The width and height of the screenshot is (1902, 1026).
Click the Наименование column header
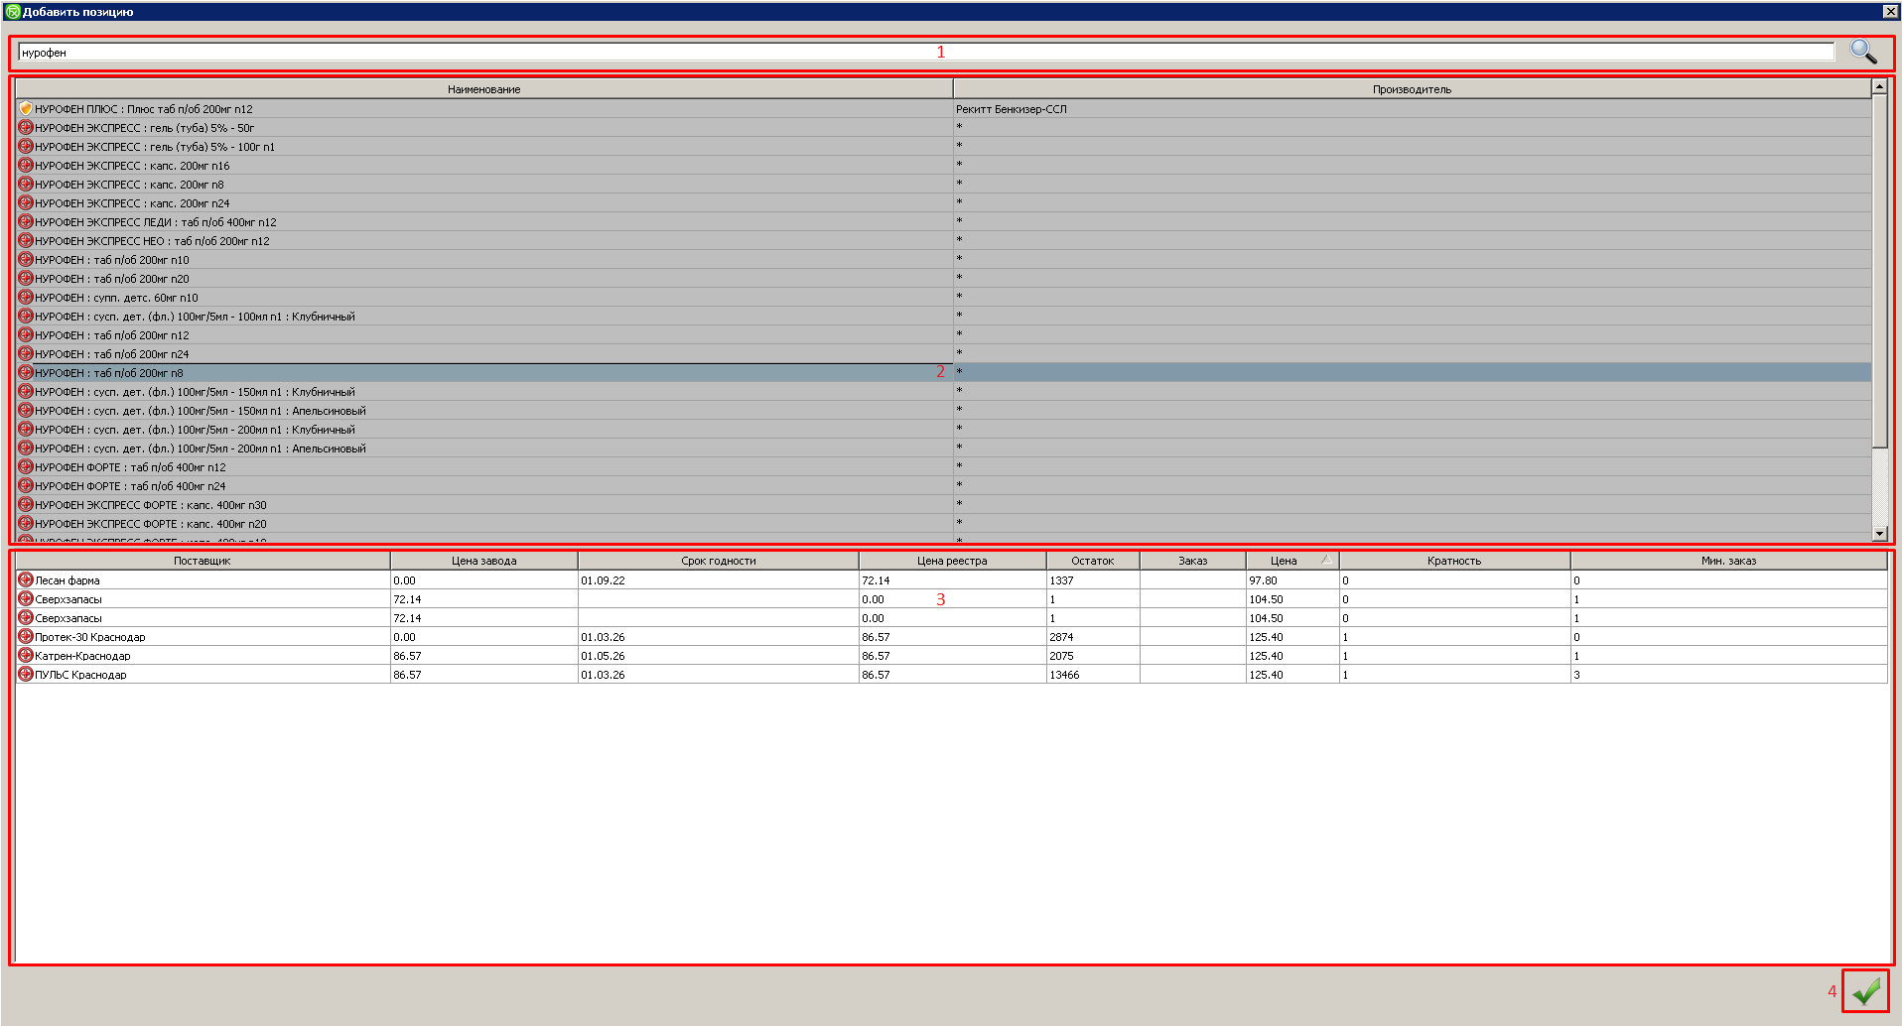(x=483, y=89)
